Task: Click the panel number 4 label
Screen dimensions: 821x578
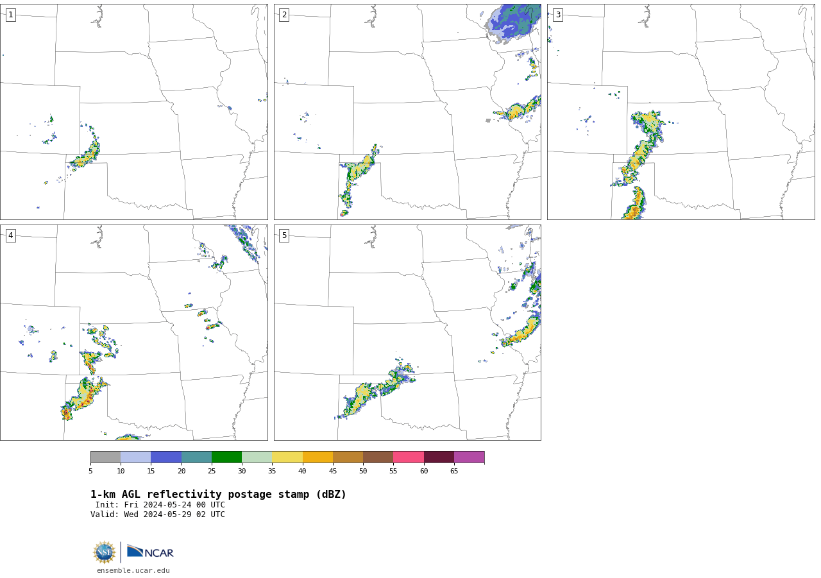Action: pyautogui.click(x=11, y=235)
